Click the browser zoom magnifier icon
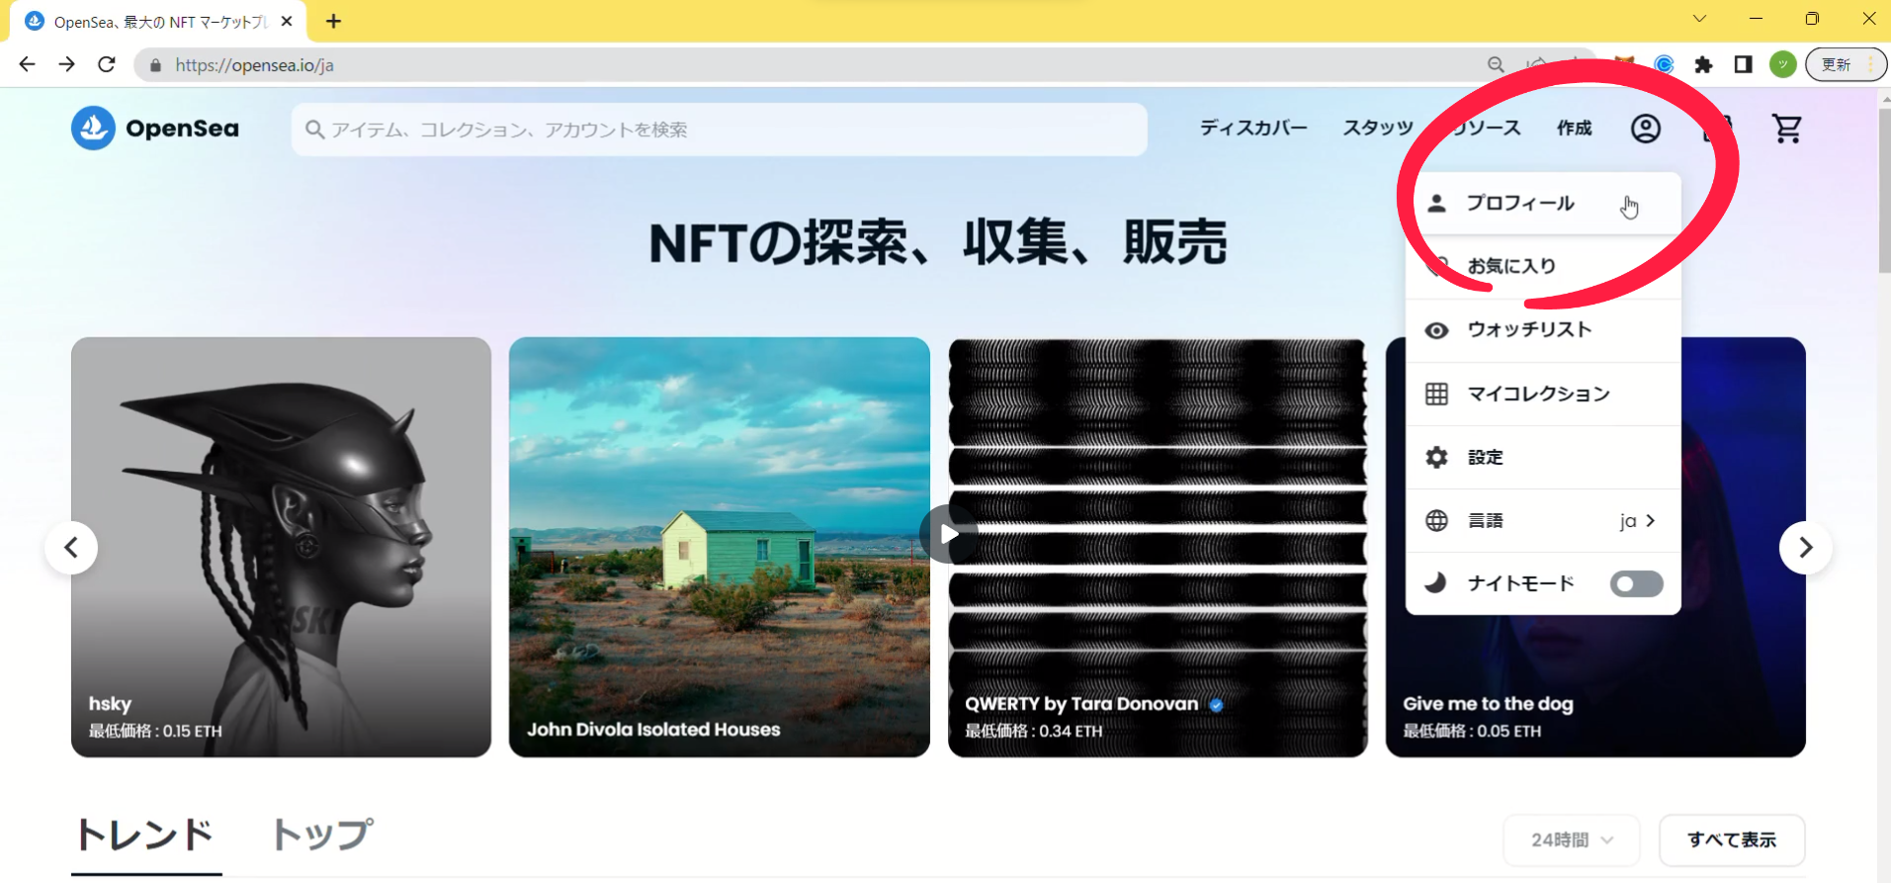This screenshot has width=1891, height=883. pyautogui.click(x=1496, y=65)
